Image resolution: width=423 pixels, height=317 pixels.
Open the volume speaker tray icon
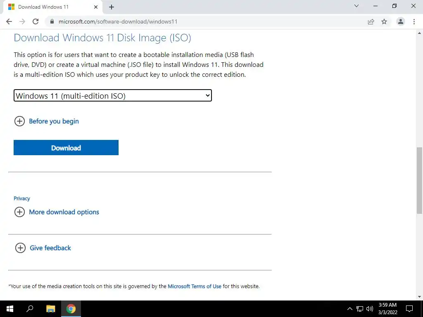point(370,309)
